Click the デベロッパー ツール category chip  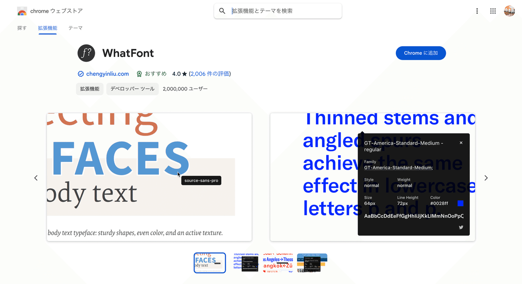tap(132, 89)
